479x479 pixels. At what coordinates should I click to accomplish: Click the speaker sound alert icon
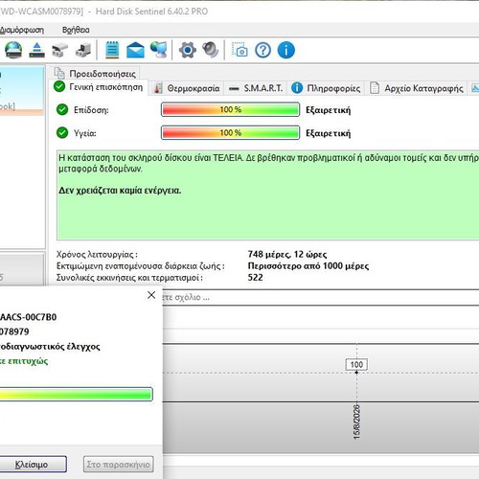[210, 50]
